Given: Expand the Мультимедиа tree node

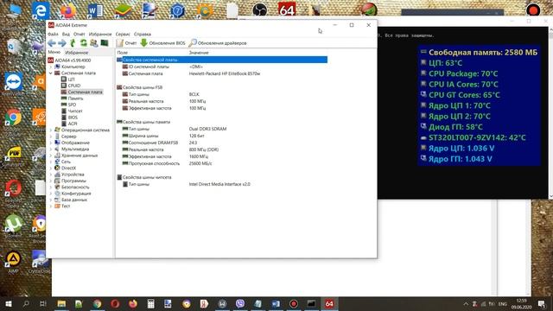Looking at the screenshot, I should tap(51, 149).
